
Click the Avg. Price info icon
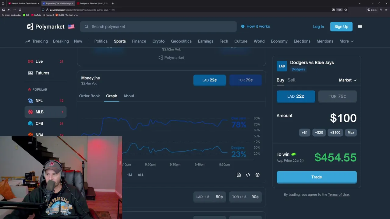pyautogui.click(x=302, y=161)
